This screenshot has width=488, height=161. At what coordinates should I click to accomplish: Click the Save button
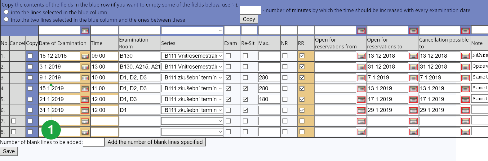pos(9,151)
